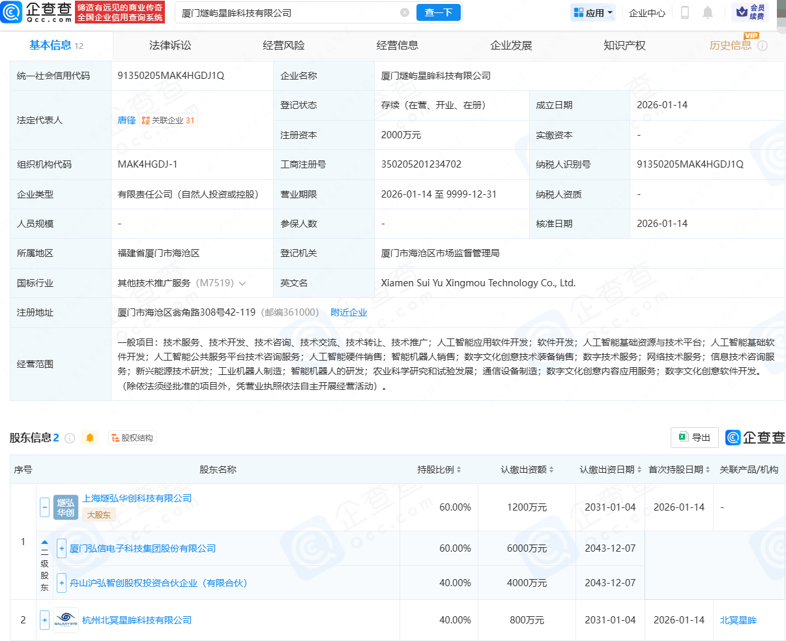Screen dimensions: 786x641
Task: Open 股权结构 equity structure view
Action: (132, 438)
